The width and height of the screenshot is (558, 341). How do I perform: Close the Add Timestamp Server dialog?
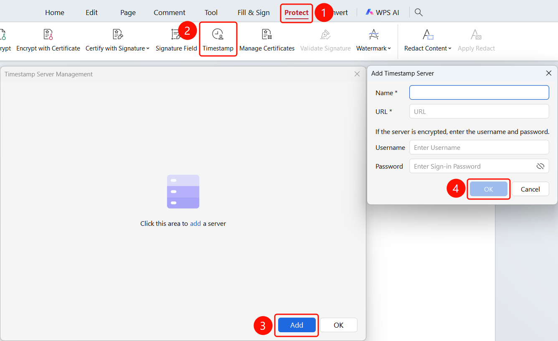pyautogui.click(x=549, y=73)
